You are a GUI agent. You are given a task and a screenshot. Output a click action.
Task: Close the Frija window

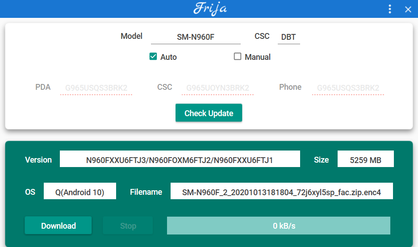(408, 9)
